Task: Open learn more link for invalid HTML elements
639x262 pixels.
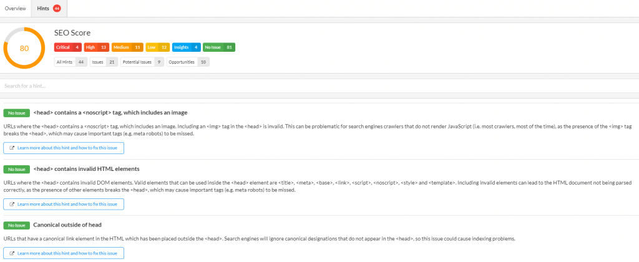Action: (64, 204)
